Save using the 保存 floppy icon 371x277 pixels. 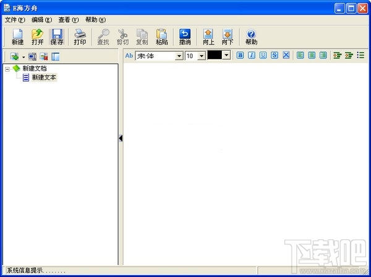coord(57,37)
